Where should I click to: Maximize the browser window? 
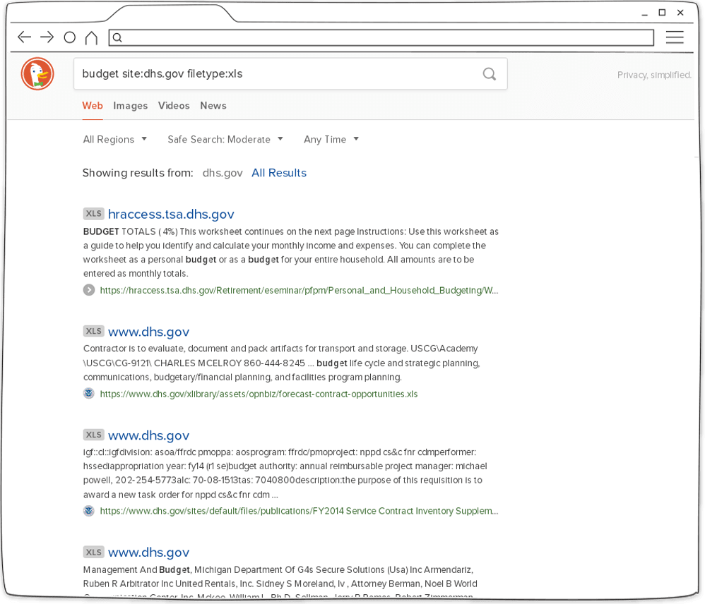pos(662,13)
